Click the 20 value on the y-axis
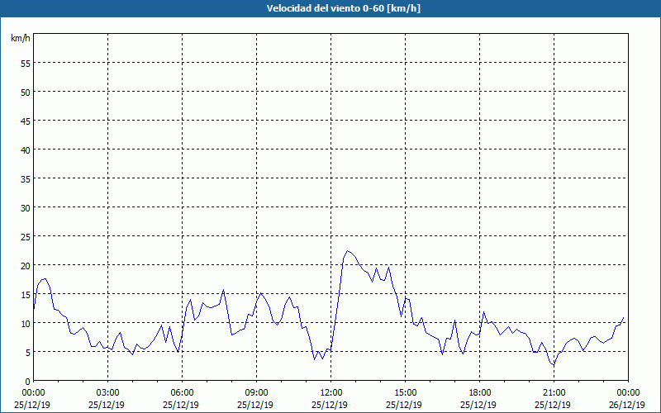This screenshot has width=661, height=413. click(26, 265)
